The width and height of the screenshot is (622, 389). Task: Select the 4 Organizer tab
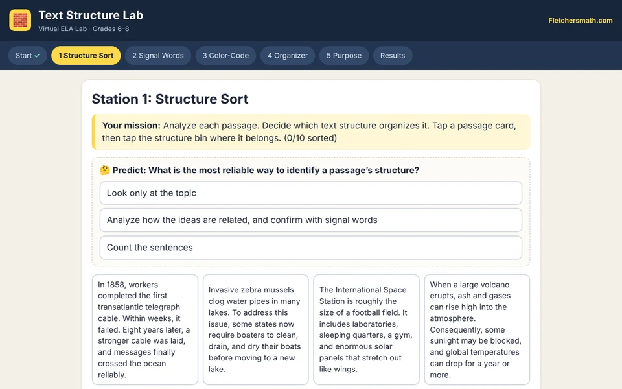(288, 56)
